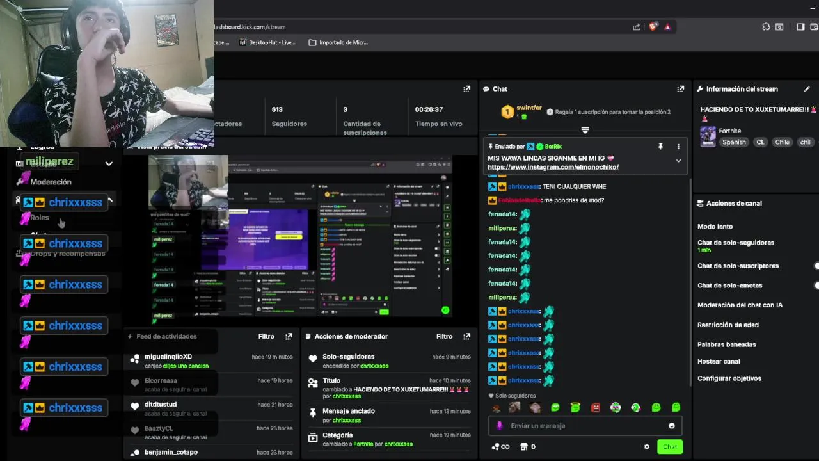
Task: Send message with green Chat button
Action: (x=669, y=446)
